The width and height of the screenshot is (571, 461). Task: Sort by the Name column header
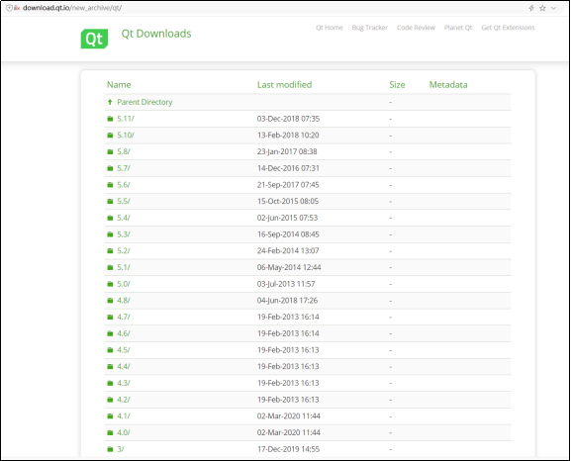click(119, 85)
